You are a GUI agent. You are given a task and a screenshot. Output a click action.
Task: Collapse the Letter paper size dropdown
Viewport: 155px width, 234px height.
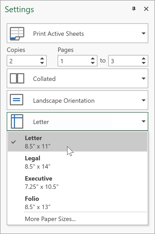tap(144, 122)
